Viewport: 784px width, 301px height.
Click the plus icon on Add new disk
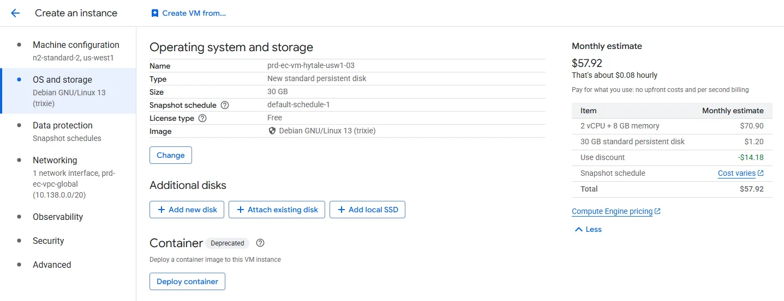coord(161,210)
